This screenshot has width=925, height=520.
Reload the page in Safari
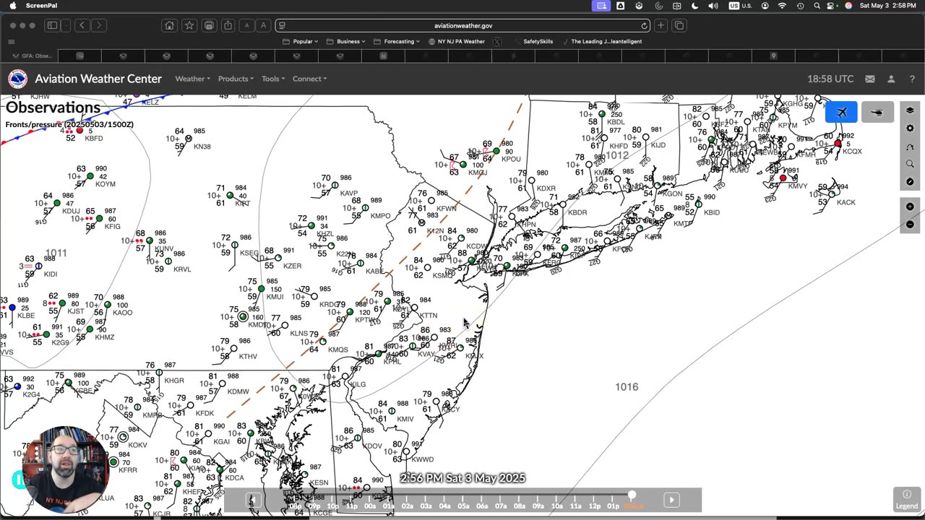[x=643, y=25]
